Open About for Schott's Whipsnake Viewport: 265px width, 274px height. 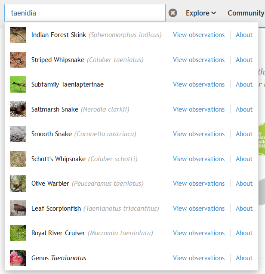point(244,159)
